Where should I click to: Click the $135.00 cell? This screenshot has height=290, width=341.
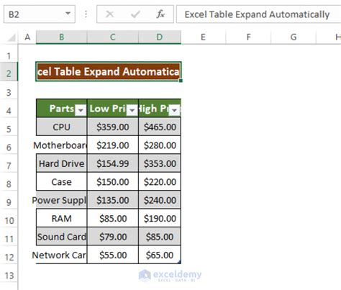(113, 200)
